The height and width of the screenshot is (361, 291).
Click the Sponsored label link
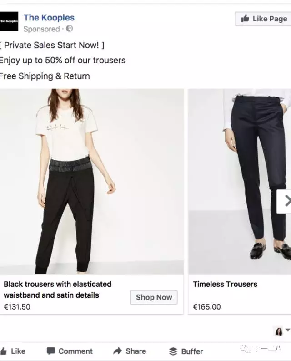click(x=41, y=29)
